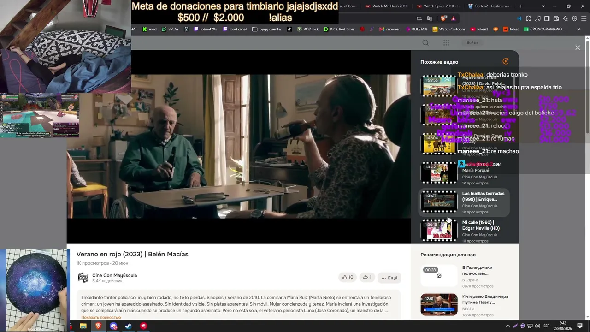The width and height of the screenshot is (590, 332).
Task: Open Discord from the taskbar
Action: tap(113, 326)
